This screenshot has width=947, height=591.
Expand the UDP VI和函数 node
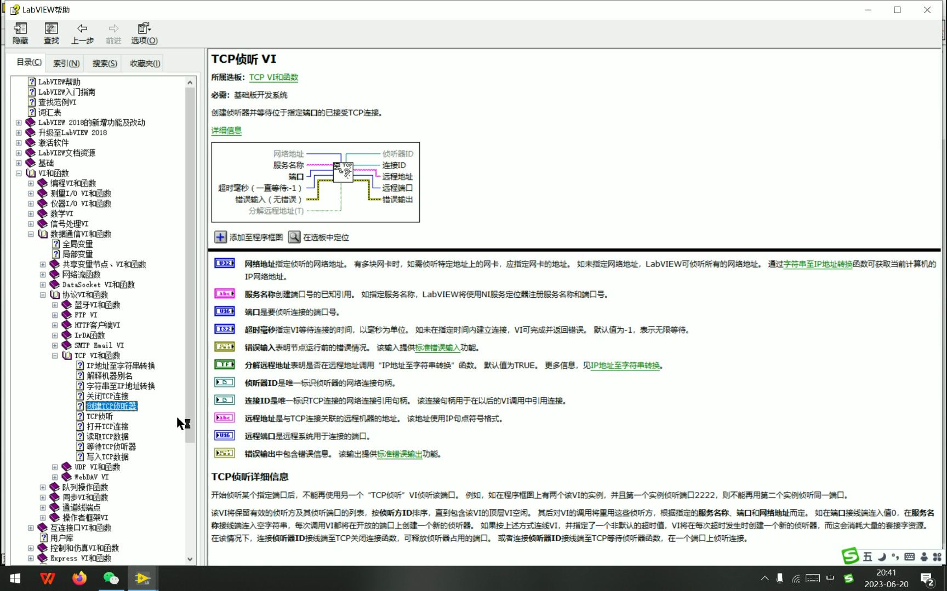click(55, 467)
